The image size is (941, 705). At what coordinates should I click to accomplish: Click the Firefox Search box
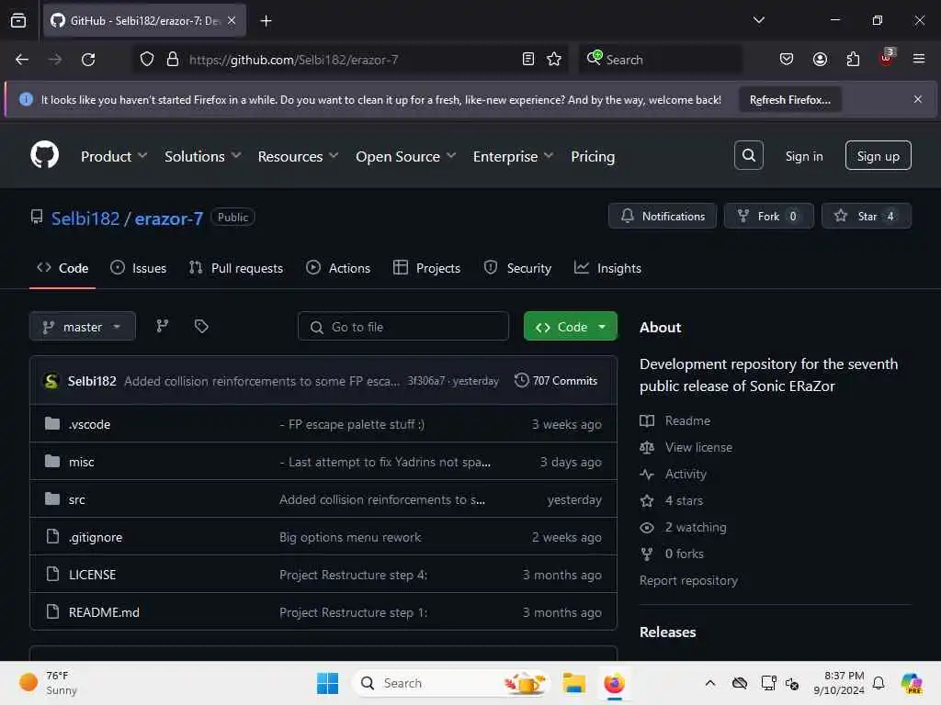tap(660, 60)
